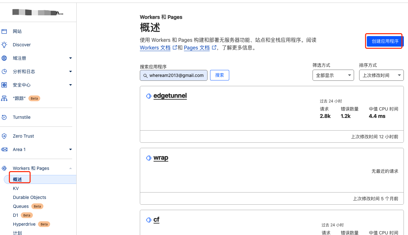The image size is (408, 235).
Task: Click the Area 1 envelope icon
Action: coord(4,149)
